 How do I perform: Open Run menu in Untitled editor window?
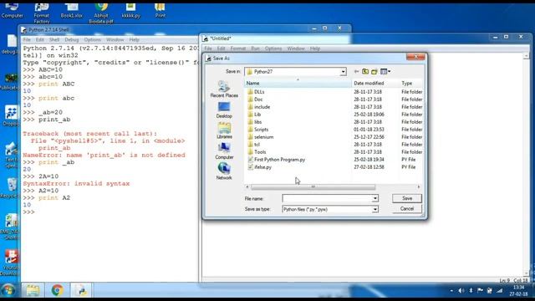click(x=255, y=48)
